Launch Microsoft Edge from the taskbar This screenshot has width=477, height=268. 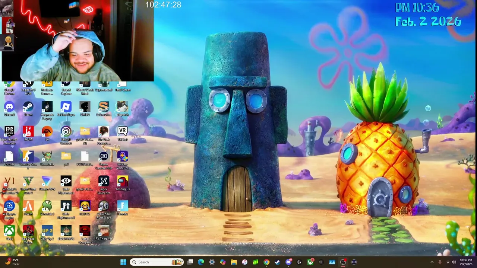click(x=201, y=262)
